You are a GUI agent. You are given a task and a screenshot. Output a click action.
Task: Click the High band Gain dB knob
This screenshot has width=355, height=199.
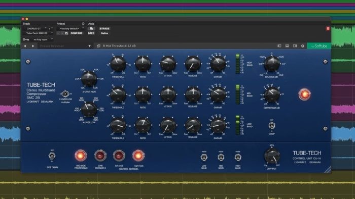218,64
